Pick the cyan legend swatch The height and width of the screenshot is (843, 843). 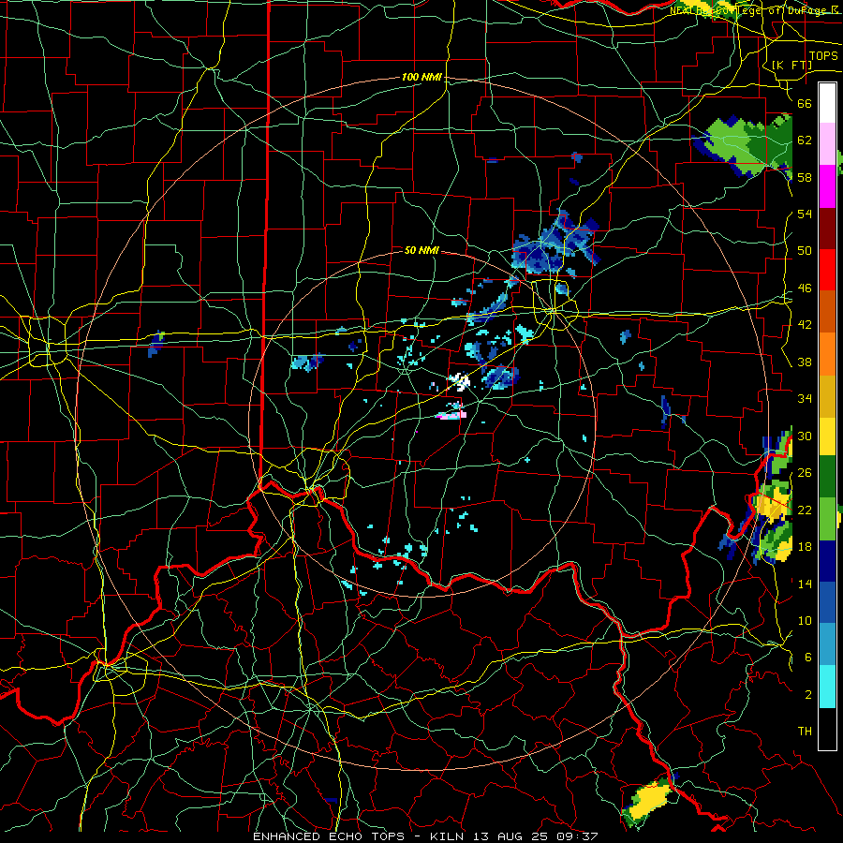click(x=827, y=687)
